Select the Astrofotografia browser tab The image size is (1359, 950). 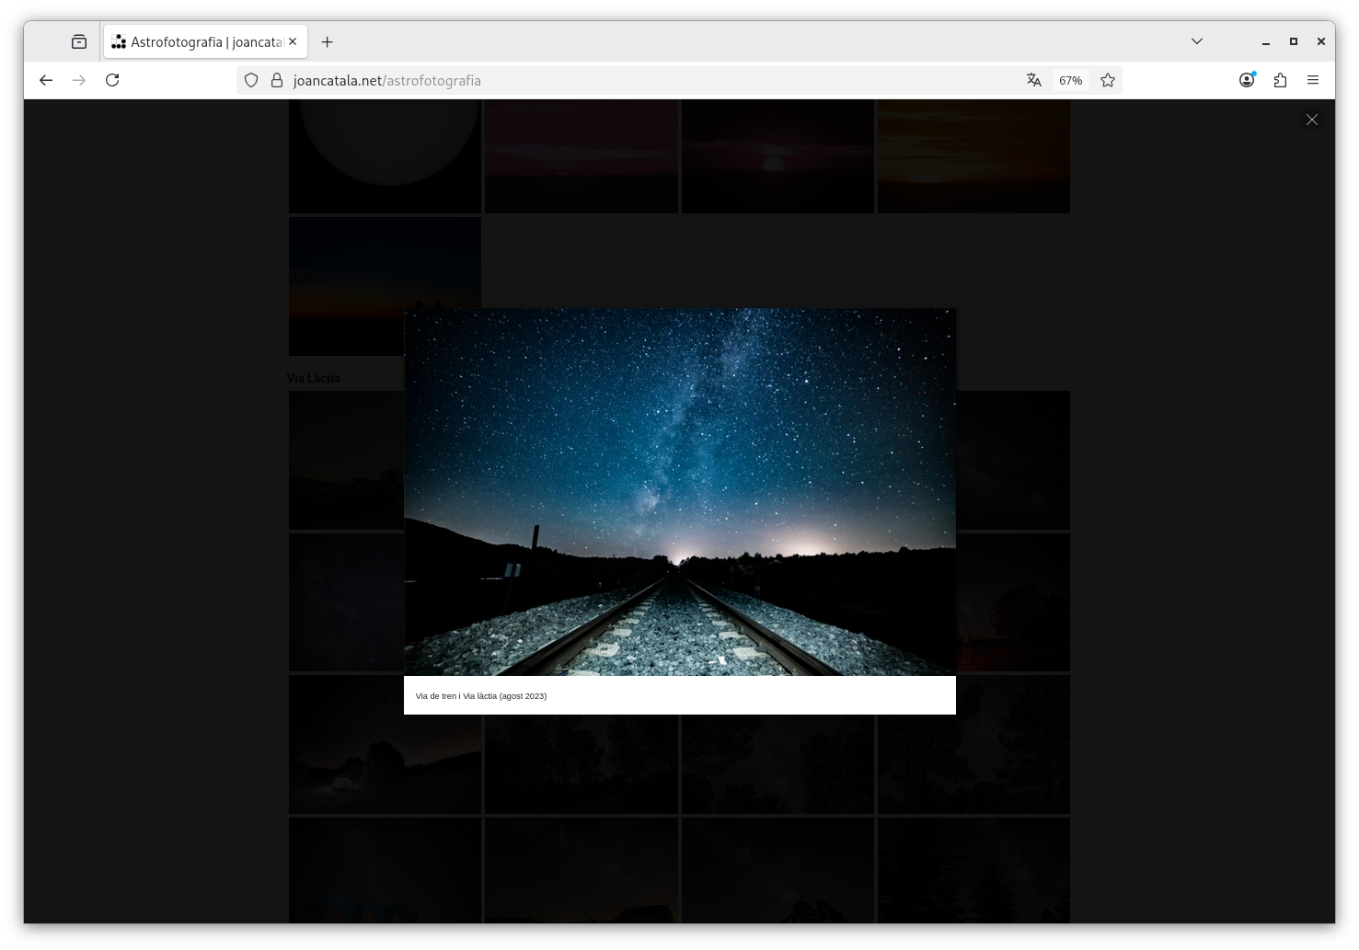(198, 41)
